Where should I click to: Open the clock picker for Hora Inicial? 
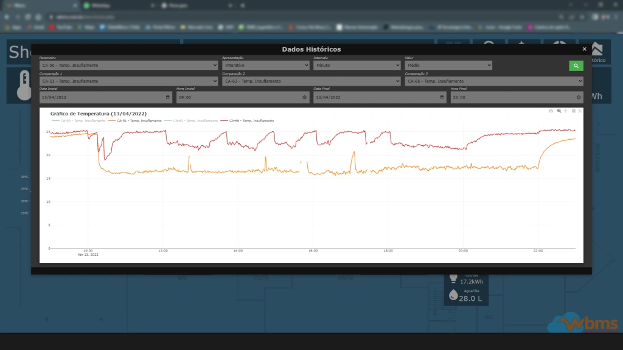[304, 97]
